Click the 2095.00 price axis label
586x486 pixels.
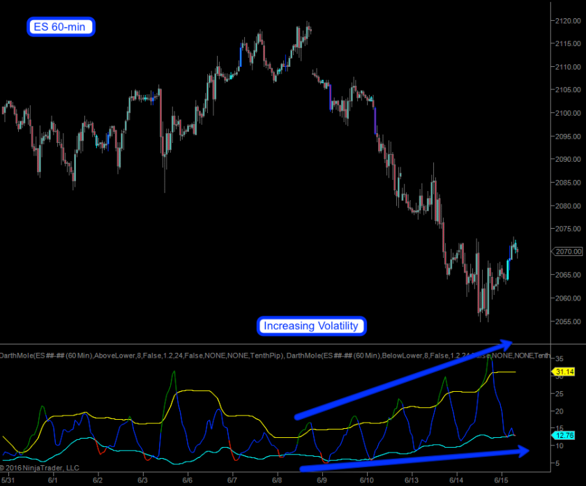tap(568, 137)
